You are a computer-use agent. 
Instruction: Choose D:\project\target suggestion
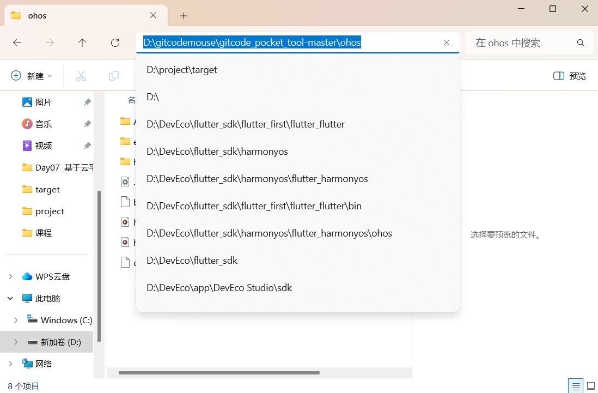click(297, 70)
